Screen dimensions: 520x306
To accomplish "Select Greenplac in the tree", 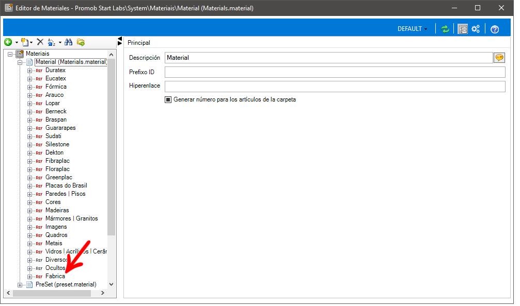I will [59, 177].
